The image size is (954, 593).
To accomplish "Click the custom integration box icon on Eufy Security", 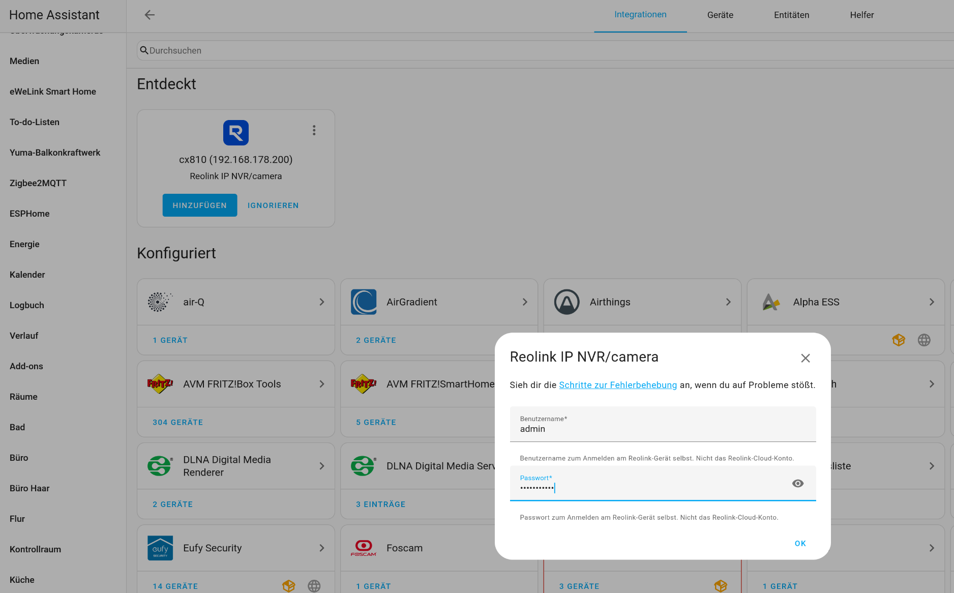I will 289,586.
